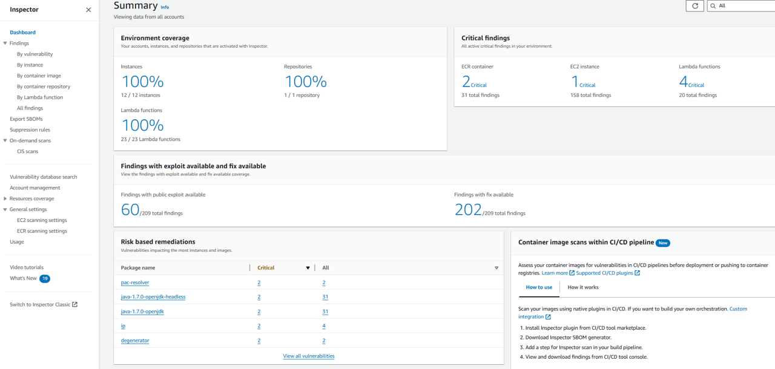Open the pac-resolver package link

[135, 282]
